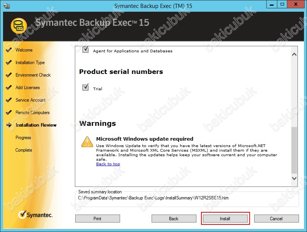Follow the Back to top link
Viewport: 307px width, 232px height.
point(108,164)
